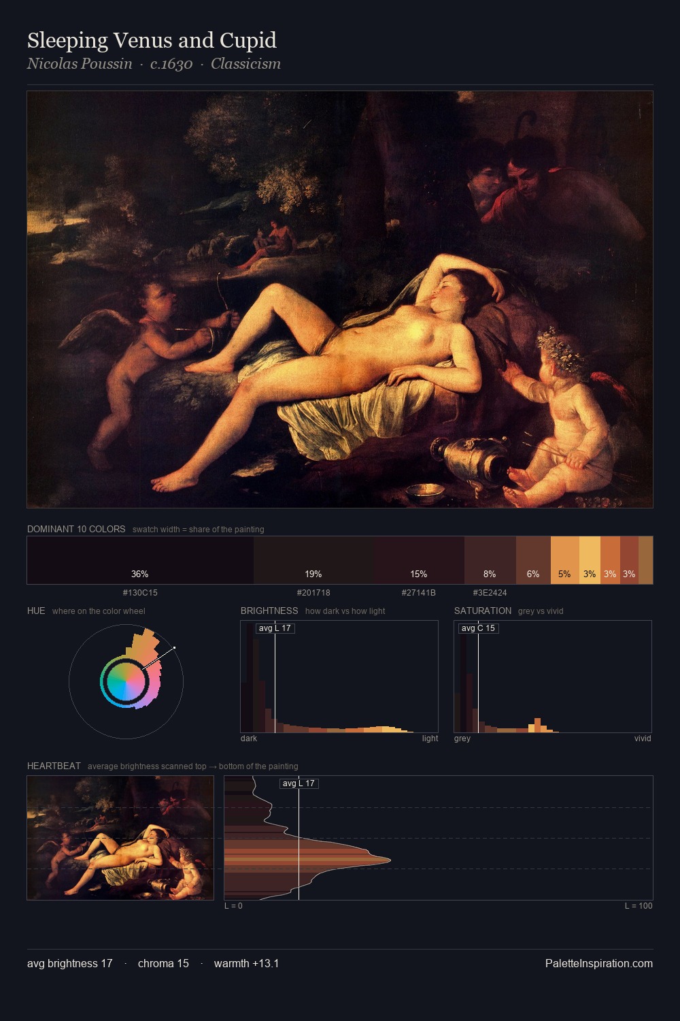Open the small painting thumbnail beside the heartbeat chart

pyautogui.click(x=120, y=838)
